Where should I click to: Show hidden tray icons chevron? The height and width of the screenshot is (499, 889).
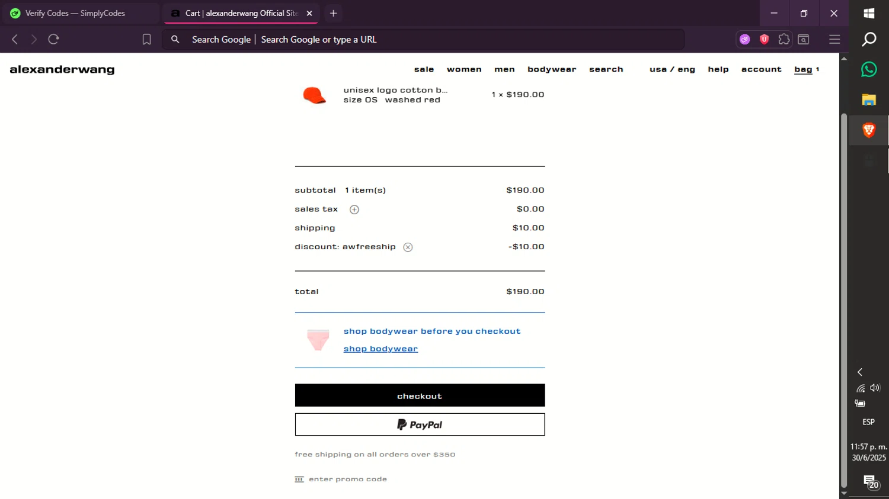coord(860,372)
